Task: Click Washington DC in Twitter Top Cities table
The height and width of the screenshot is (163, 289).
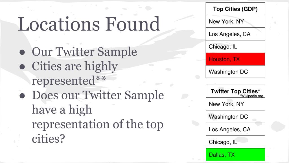Action: coord(235,117)
